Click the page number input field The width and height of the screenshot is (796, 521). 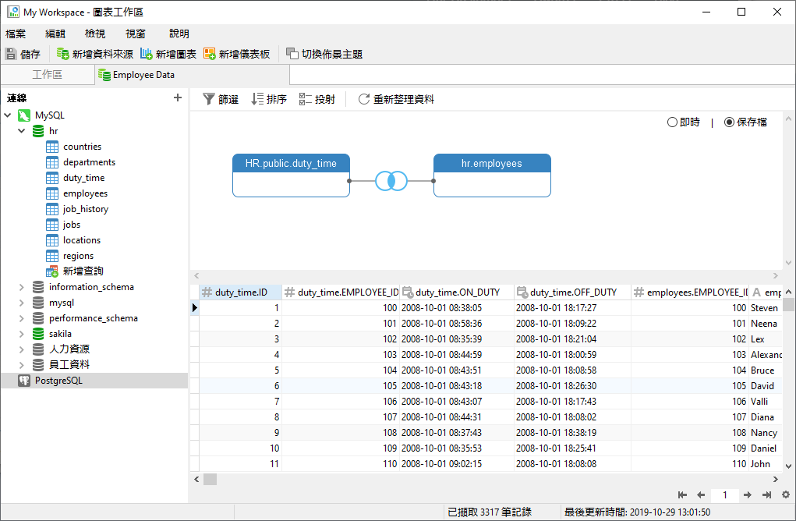tap(725, 494)
